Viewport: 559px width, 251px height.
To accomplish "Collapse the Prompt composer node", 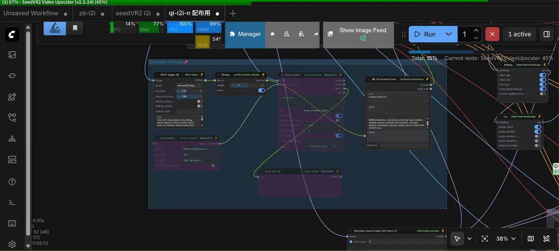I will (218, 75).
